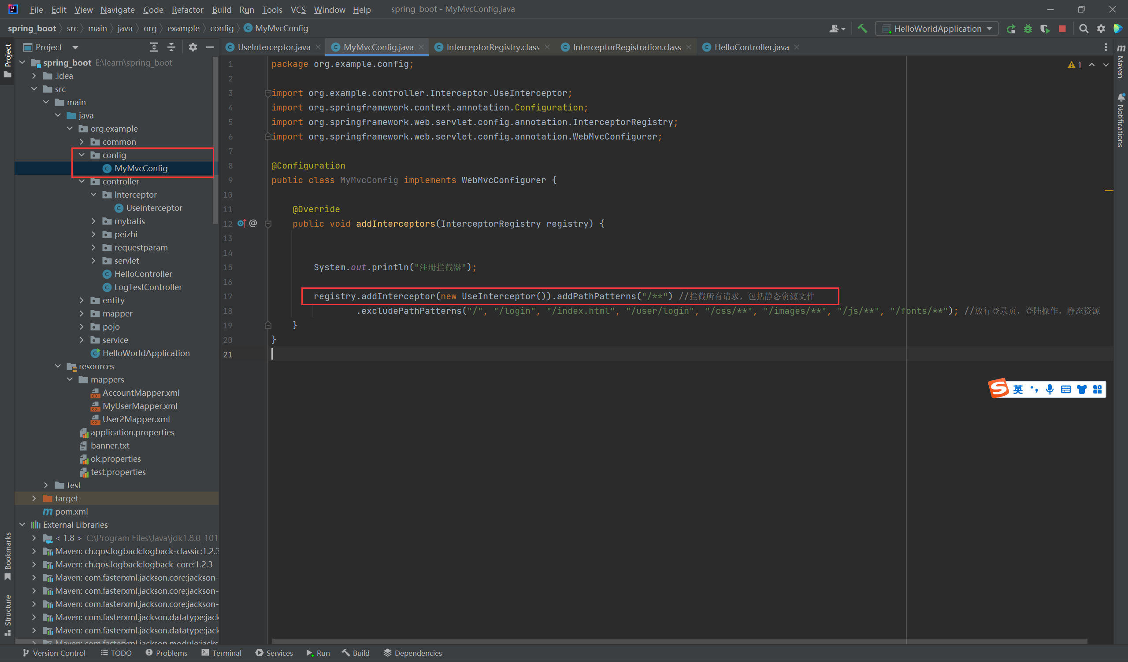Open the Refactor menu
1128x662 pixels.
187,9
